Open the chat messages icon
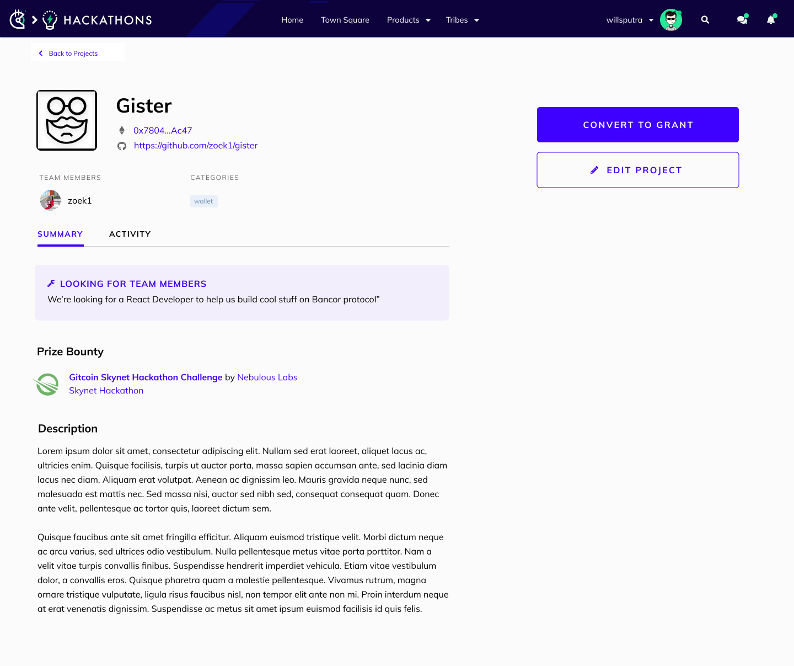Screen dimensions: 794x666 742,19
